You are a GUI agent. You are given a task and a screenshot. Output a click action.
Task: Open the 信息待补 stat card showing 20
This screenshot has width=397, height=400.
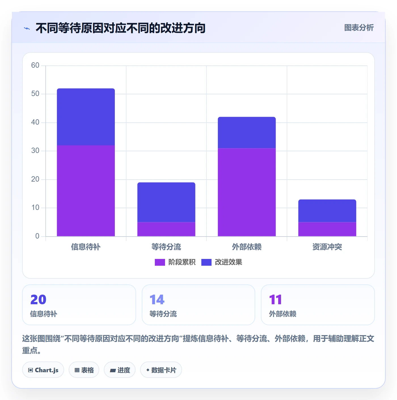[79, 305]
